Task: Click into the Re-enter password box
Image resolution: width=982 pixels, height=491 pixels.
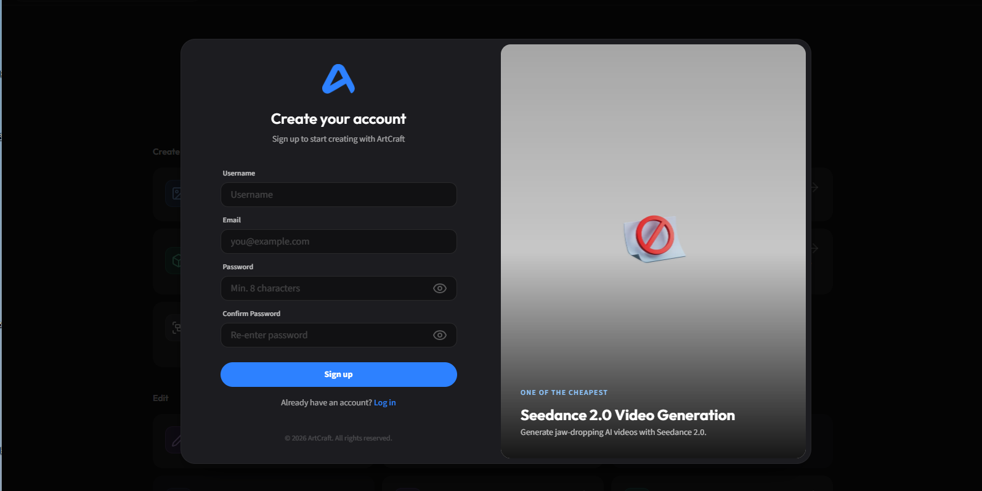Action: point(339,335)
